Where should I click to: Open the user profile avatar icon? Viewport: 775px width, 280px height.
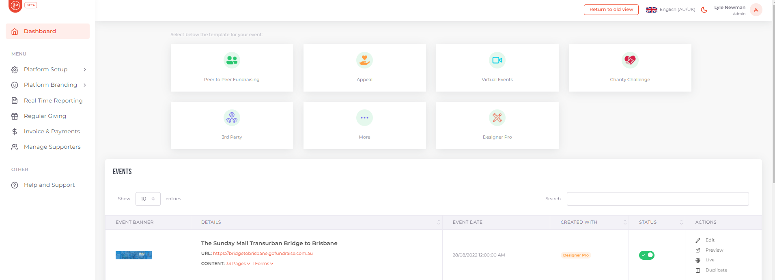click(756, 10)
